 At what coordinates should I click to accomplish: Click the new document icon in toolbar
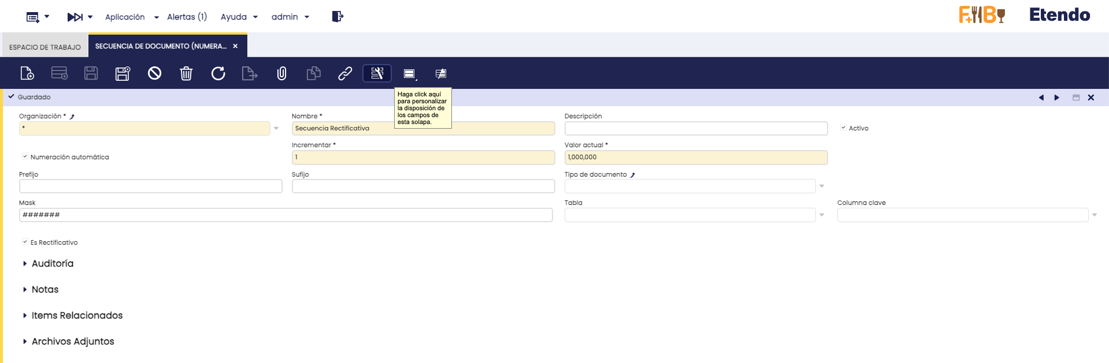click(x=27, y=73)
